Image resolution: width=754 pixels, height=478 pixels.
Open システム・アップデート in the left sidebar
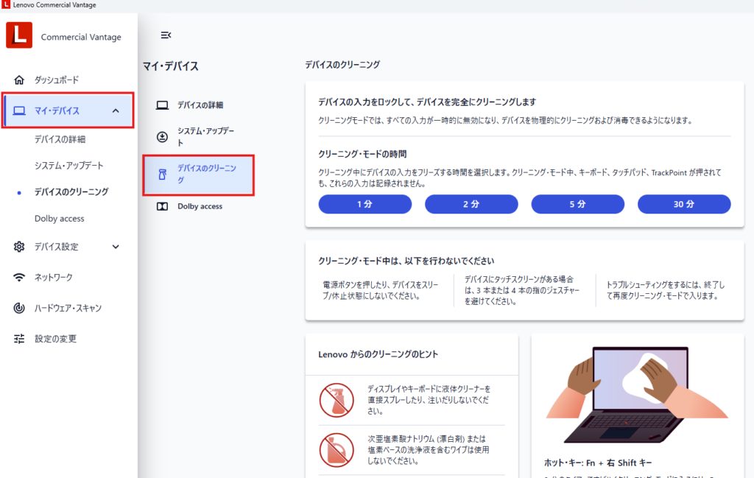(x=68, y=166)
